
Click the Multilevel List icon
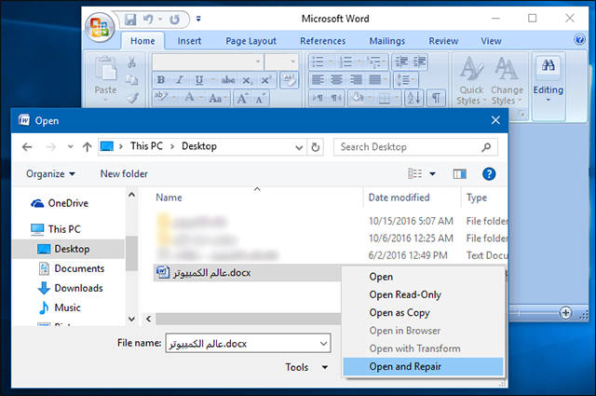click(374, 61)
